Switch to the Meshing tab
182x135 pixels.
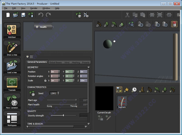point(76,63)
